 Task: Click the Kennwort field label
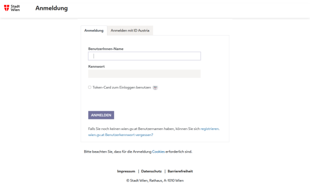96,67
